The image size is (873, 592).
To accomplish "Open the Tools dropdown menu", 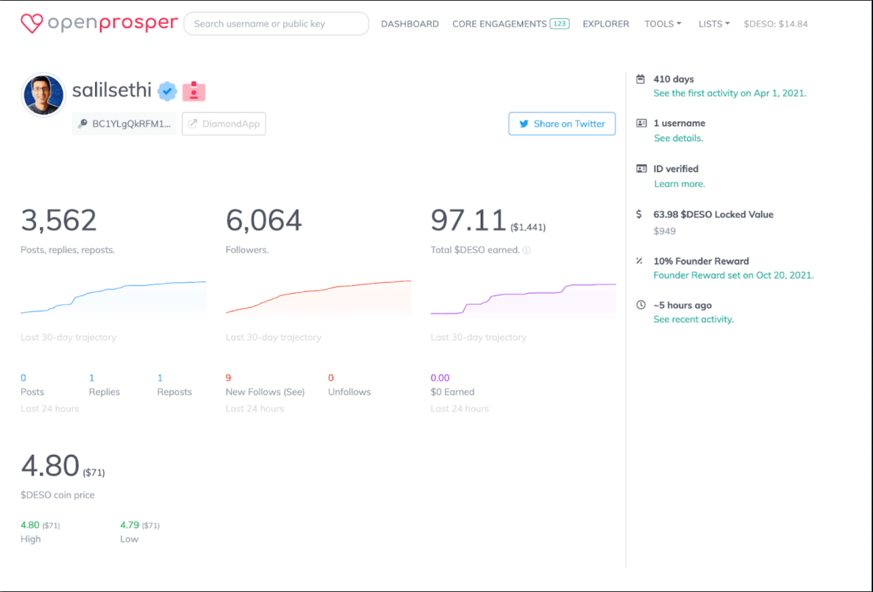I will [x=663, y=24].
